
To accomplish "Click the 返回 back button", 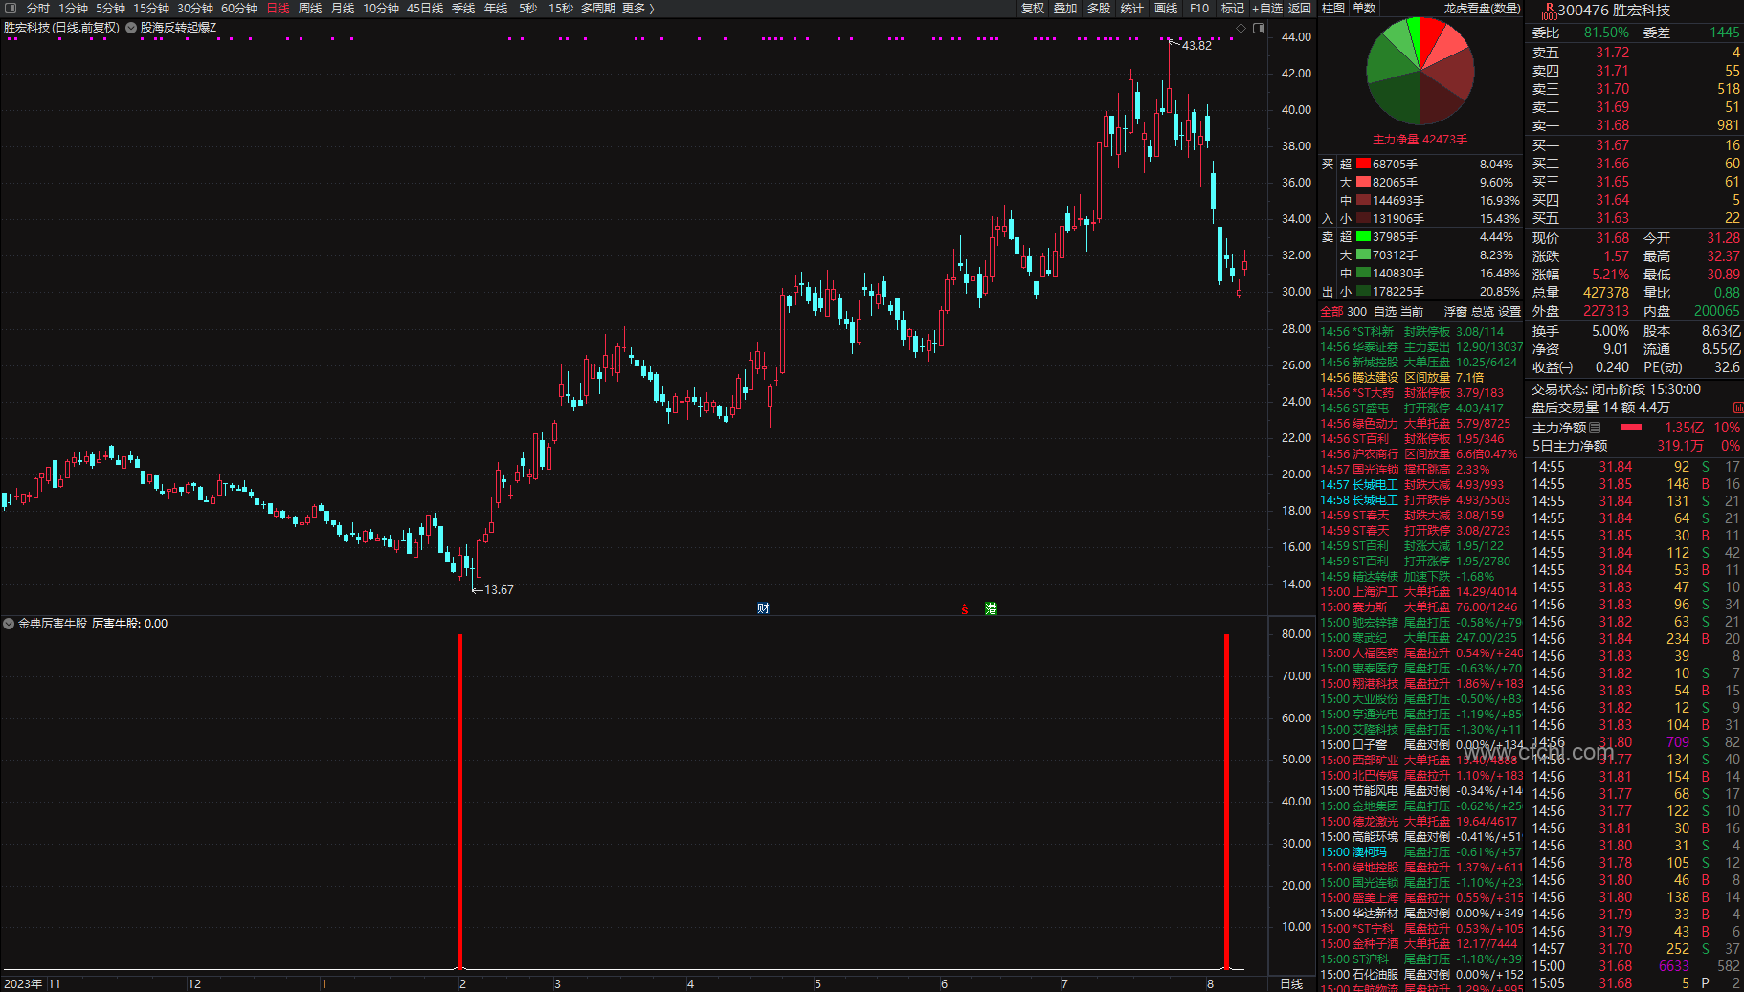I will 1300,8.
